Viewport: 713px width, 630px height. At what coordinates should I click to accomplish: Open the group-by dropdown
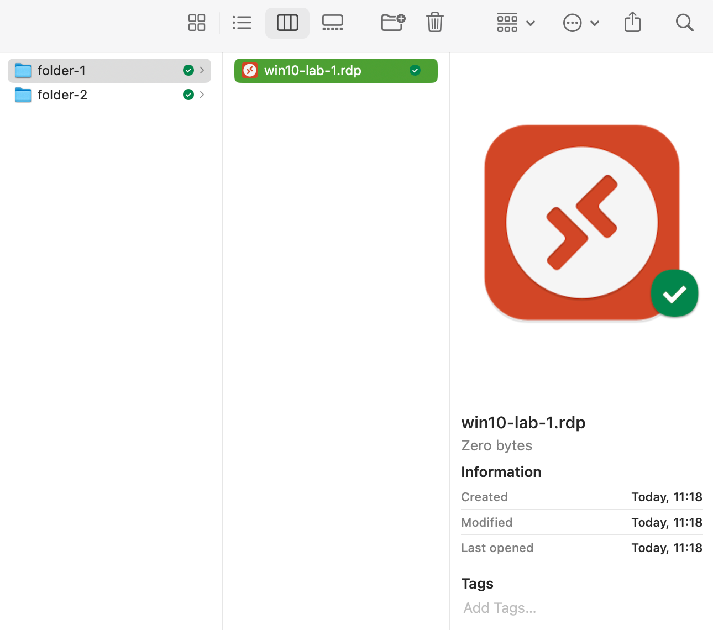(516, 23)
